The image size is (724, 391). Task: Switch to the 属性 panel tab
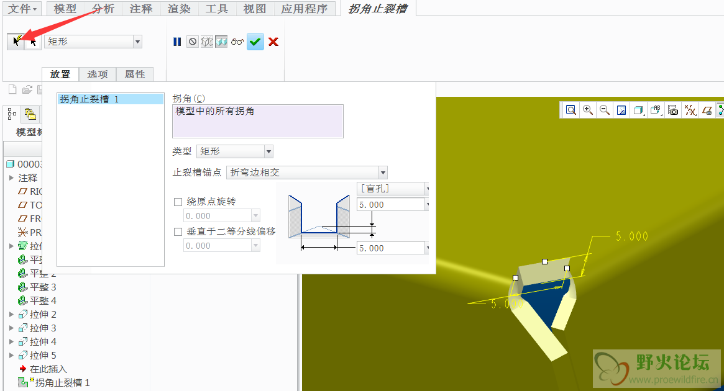[135, 74]
